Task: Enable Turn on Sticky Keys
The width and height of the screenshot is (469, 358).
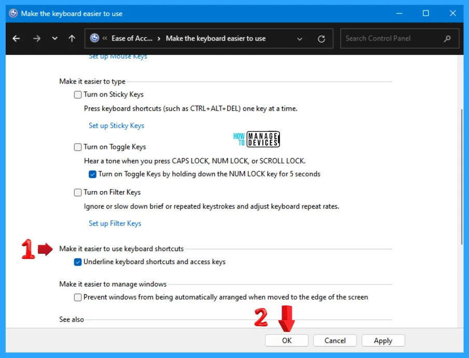Action: tap(78, 94)
